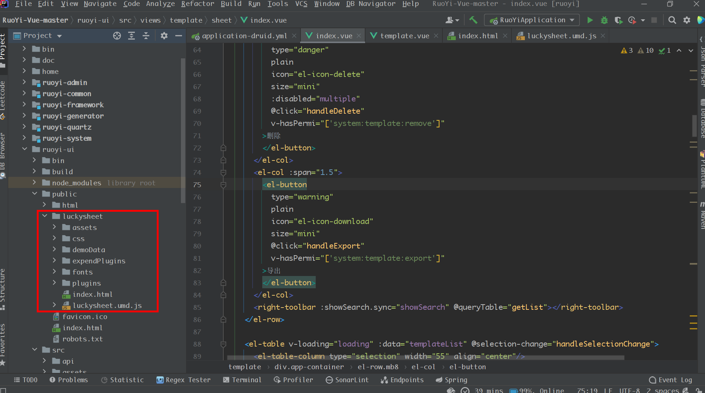Start the Debug bug icon
Viewport: 705px width, 393px height.
pyautogui.click(x=604, y=20)
